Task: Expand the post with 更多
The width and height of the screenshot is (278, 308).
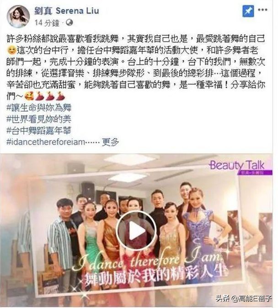Action: coord(110,141)
